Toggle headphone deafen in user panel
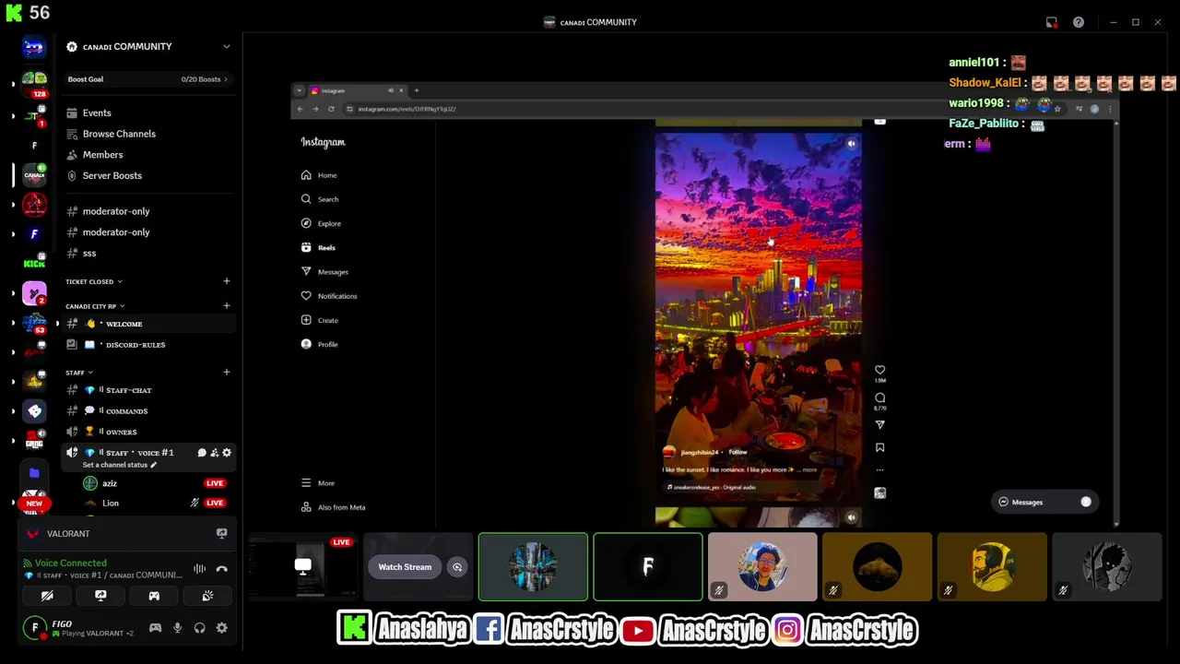Viewport: 1180px width, 664px height. click(199, 628)
